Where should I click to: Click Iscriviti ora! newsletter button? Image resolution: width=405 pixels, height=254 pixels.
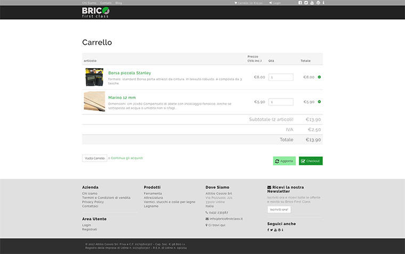(279, 210)
